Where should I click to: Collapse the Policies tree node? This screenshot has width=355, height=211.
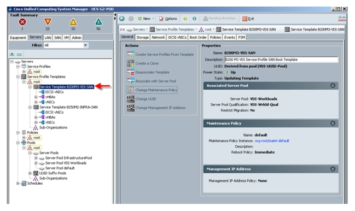(18, 132)
